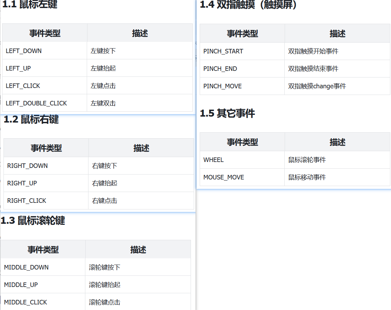Click the 1.1 鼠标左键 section heading
The image size is (391, 310).
point(30,5)
